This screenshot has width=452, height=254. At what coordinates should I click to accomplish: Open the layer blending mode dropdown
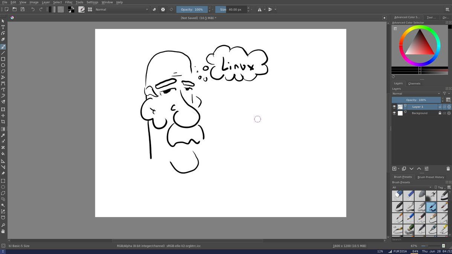click(x=416, y=94)
